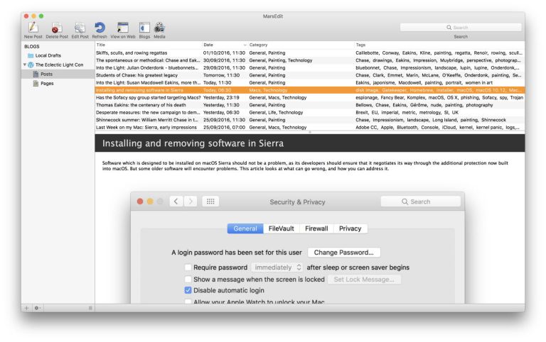Screen dimensions: 546x342
Task: Select Pages in the sidebar
Action: 47,84
